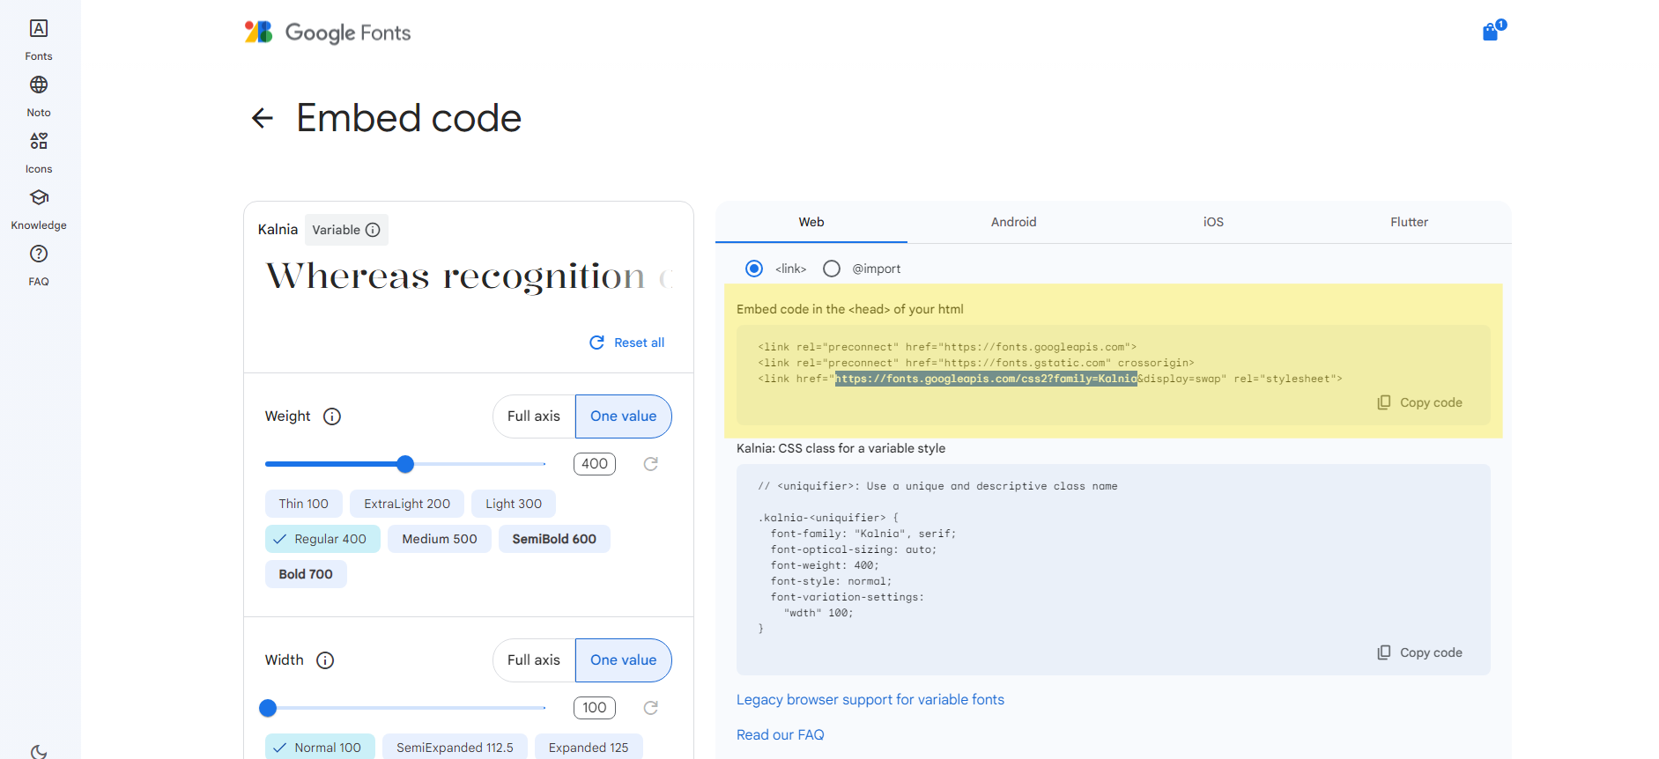Click copy icon for CSS class code
The width and height of the screenshot is (1659, 759).
tap(1384, 652)
